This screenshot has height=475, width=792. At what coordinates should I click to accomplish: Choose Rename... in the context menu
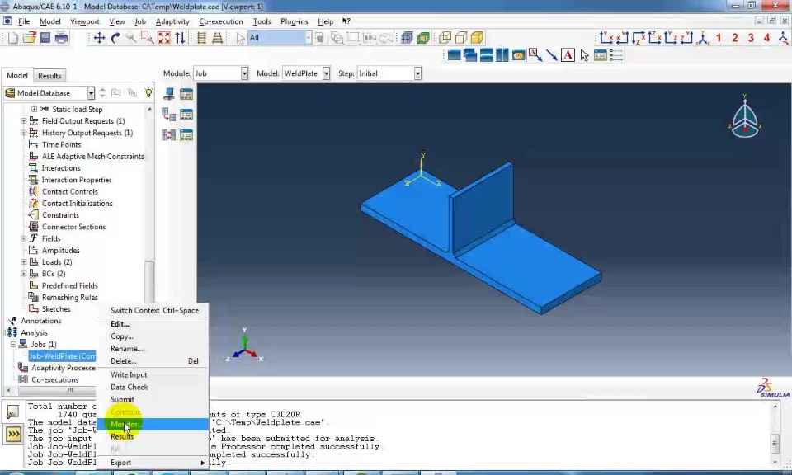153,348
